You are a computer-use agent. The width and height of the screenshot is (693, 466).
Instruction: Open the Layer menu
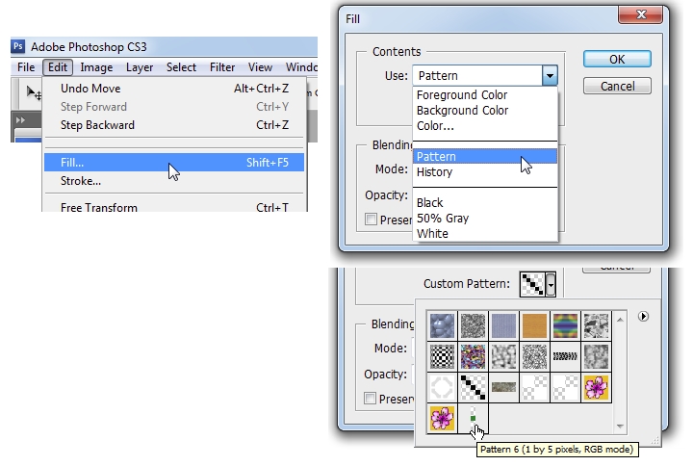pos(140,67)
